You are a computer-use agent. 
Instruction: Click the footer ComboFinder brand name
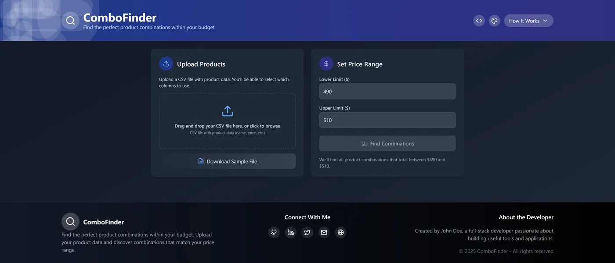(104, 222)
